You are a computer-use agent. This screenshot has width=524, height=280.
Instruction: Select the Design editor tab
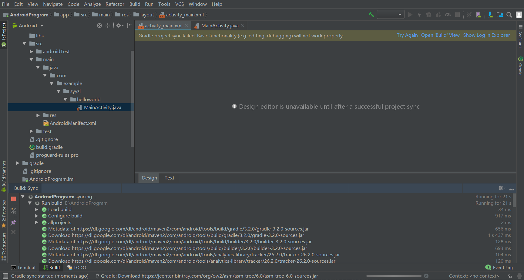(x=149, y=178)
